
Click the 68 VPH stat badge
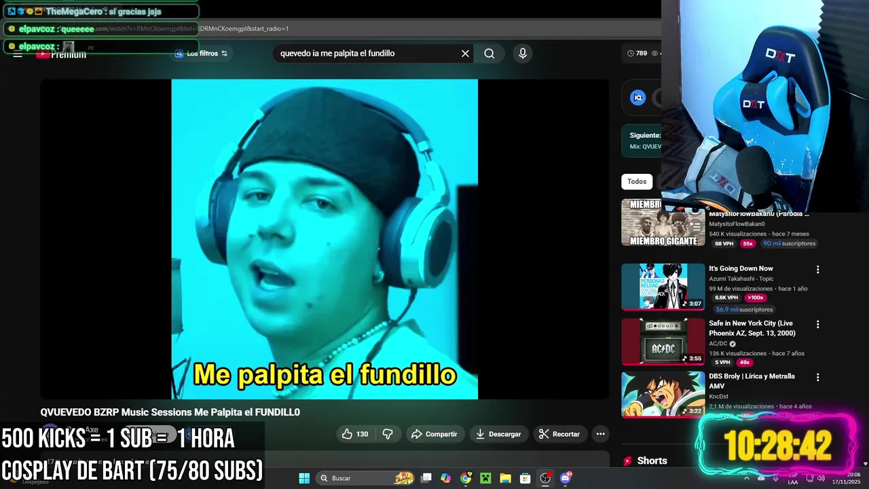(x=724, y=244)
